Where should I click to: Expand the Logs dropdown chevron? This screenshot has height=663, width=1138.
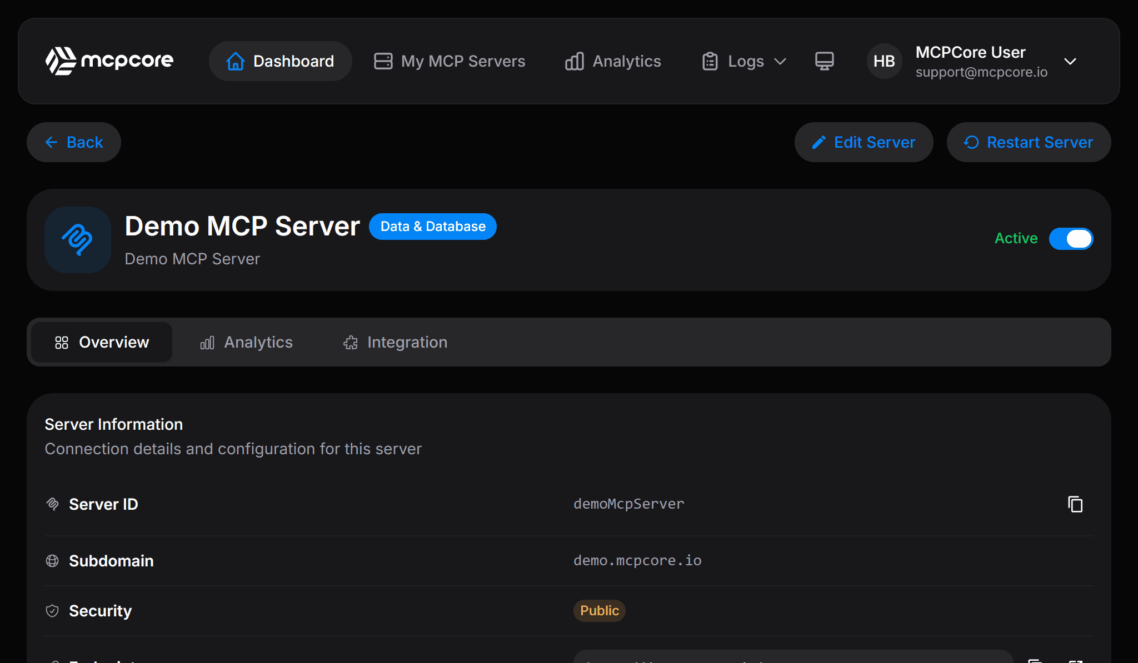click(781, 62)
